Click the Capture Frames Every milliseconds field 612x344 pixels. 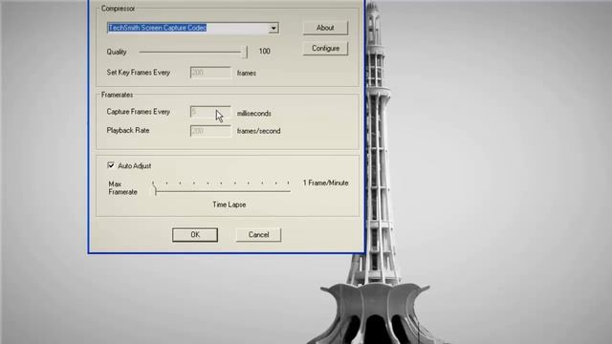(210, 112)
